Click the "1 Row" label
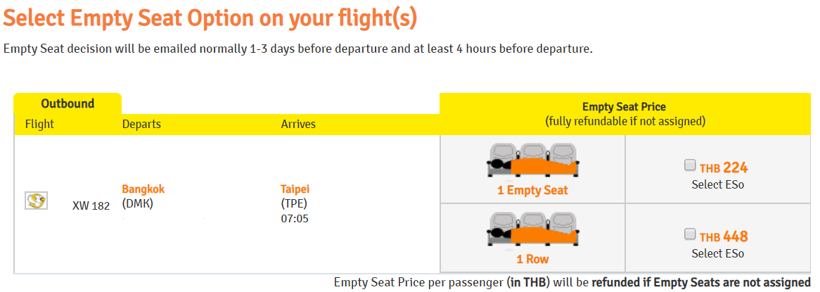This screenshot has height=292, width=820. (x=532, y=259)
